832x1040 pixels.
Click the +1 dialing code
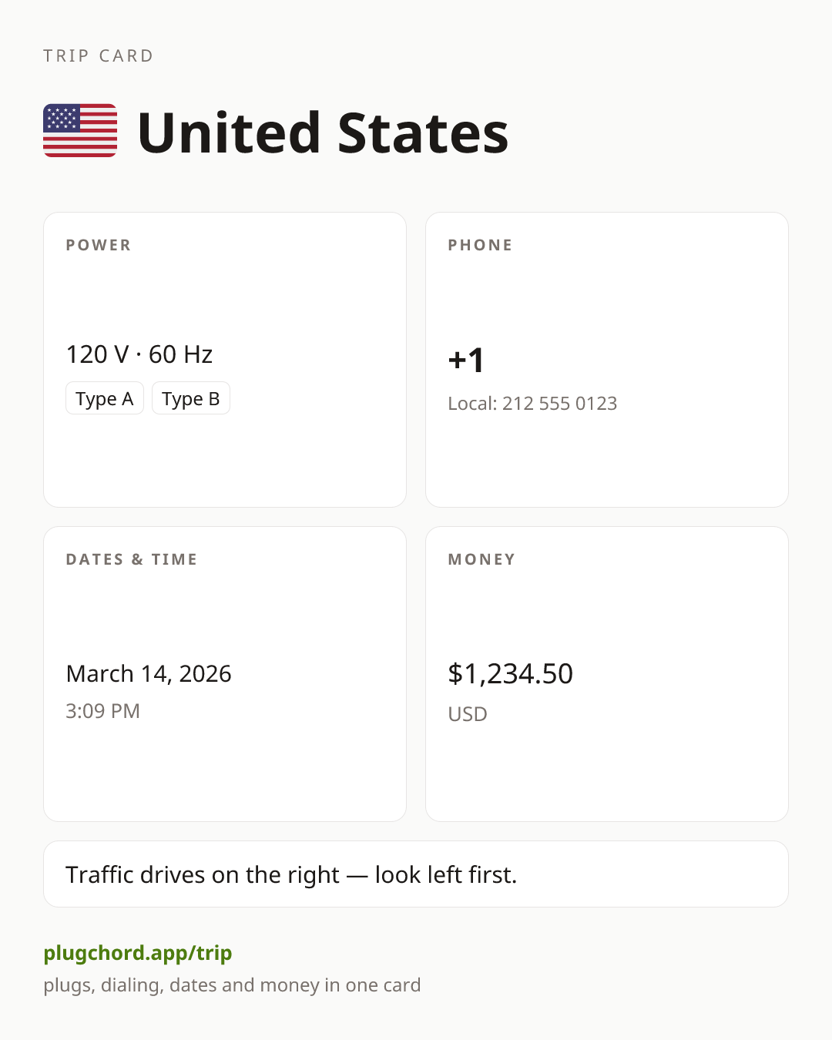click(466, 360)
